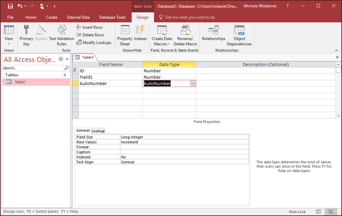Select the Design ribbon tab
This screenshot has width=342, height=216.
coord(143,17)
